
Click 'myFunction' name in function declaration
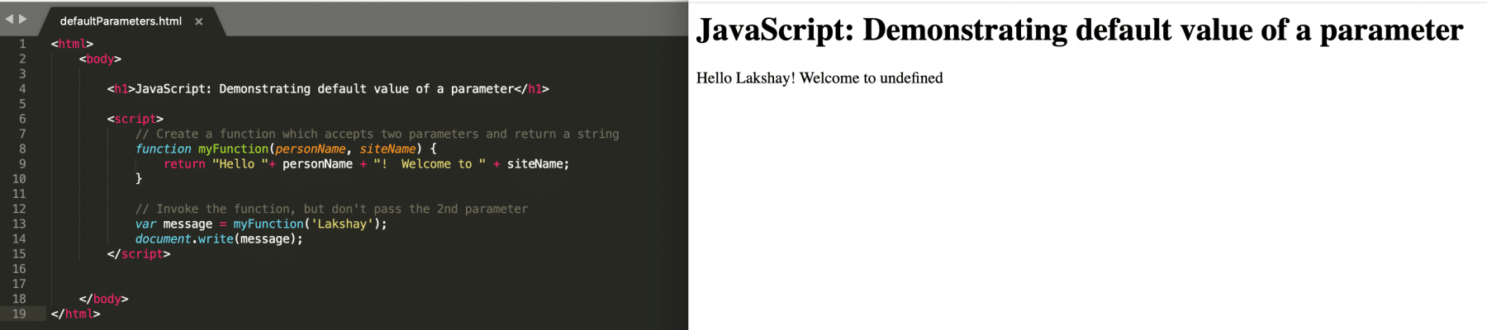[233, 149]
